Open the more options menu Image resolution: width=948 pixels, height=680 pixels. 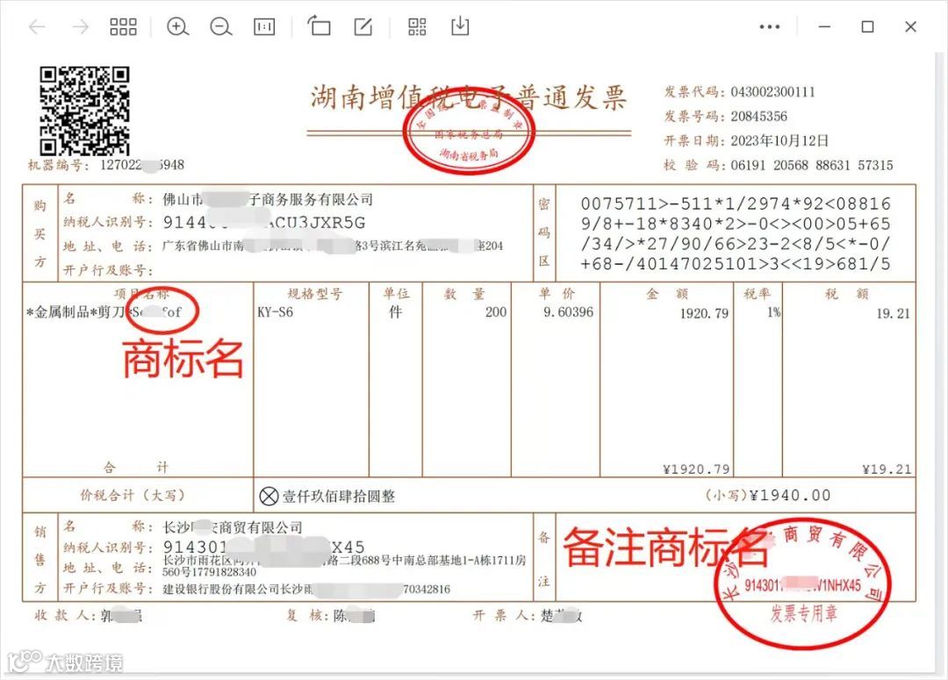(x=770, y=26)
